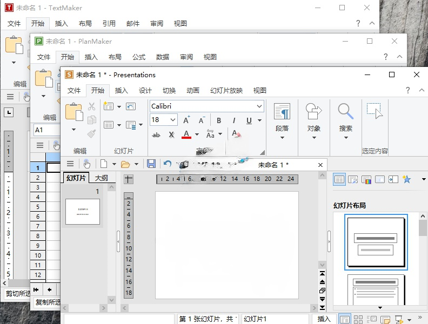Click the Save icon in Presentations toolbar
428x324 pixels.
click(151, 164)
